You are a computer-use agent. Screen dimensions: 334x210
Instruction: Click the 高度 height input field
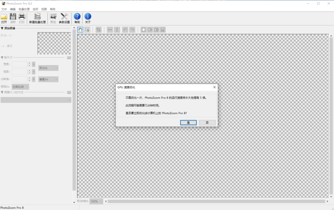click(19, 72)
